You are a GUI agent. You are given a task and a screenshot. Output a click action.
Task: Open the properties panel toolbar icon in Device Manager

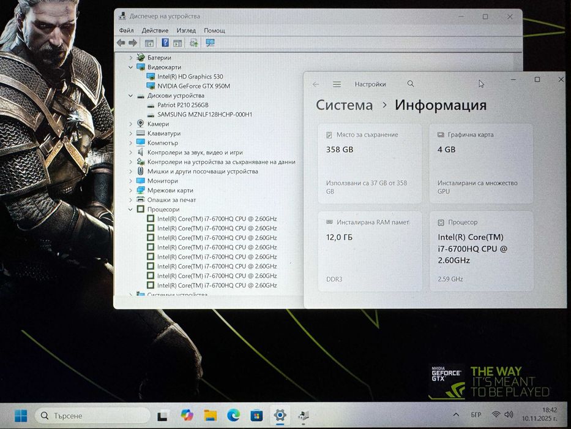[177, 43]
